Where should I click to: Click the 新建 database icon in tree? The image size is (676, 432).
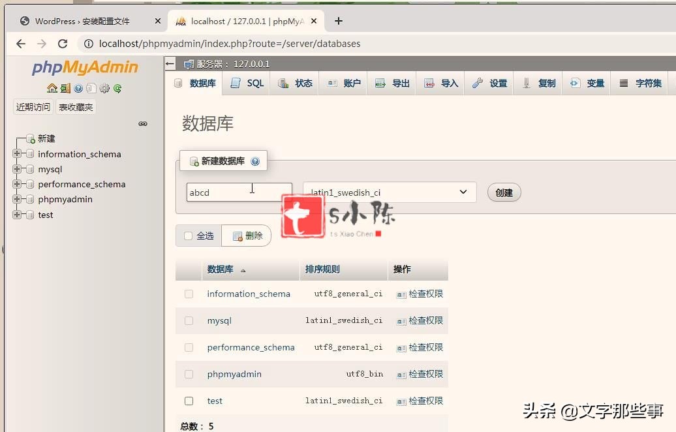point(31,139)
